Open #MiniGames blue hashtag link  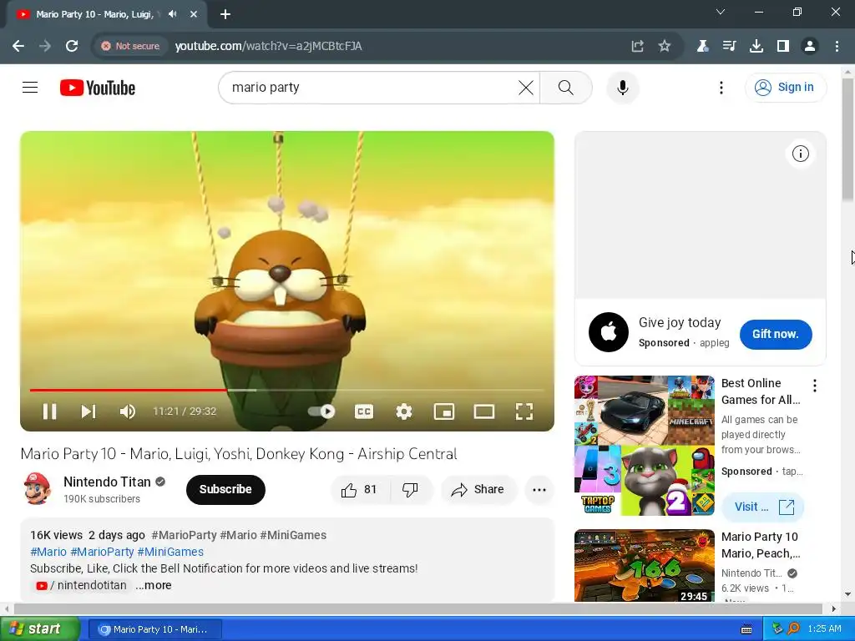click(x=170, y=552)
